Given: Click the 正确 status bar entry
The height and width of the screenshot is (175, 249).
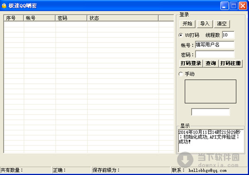Looking at the screenshot, I should 71,170.
